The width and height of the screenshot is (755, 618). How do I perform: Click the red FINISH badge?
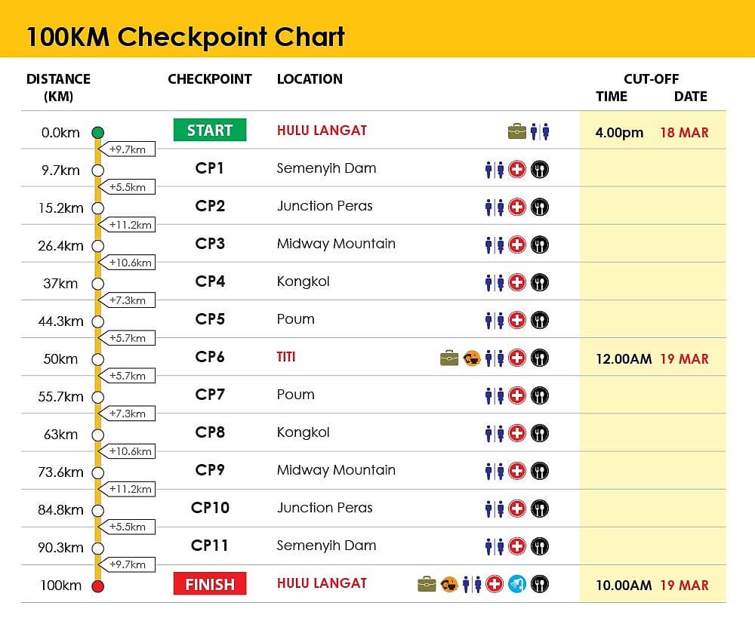210,584
